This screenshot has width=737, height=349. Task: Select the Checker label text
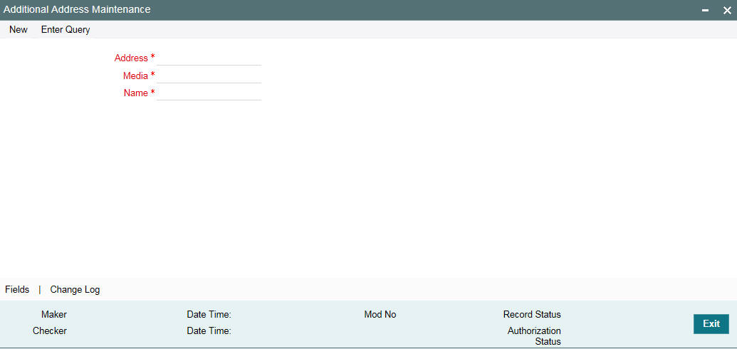49,331
